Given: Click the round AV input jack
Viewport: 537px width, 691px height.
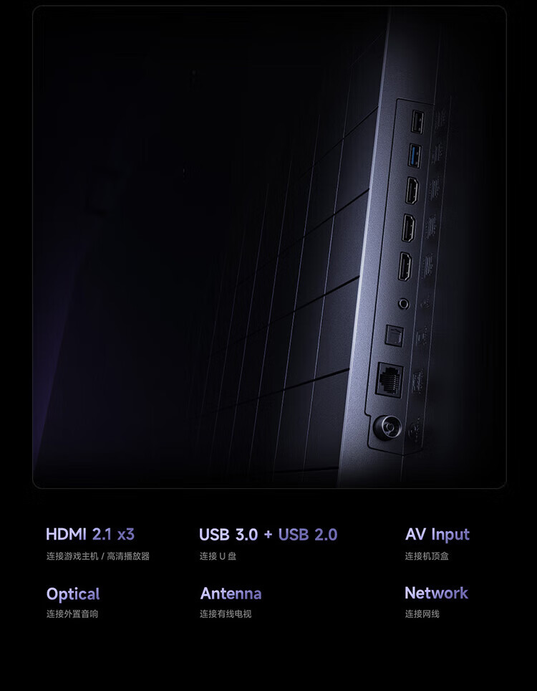Looking at the screenshot, I should coord(403,304).
